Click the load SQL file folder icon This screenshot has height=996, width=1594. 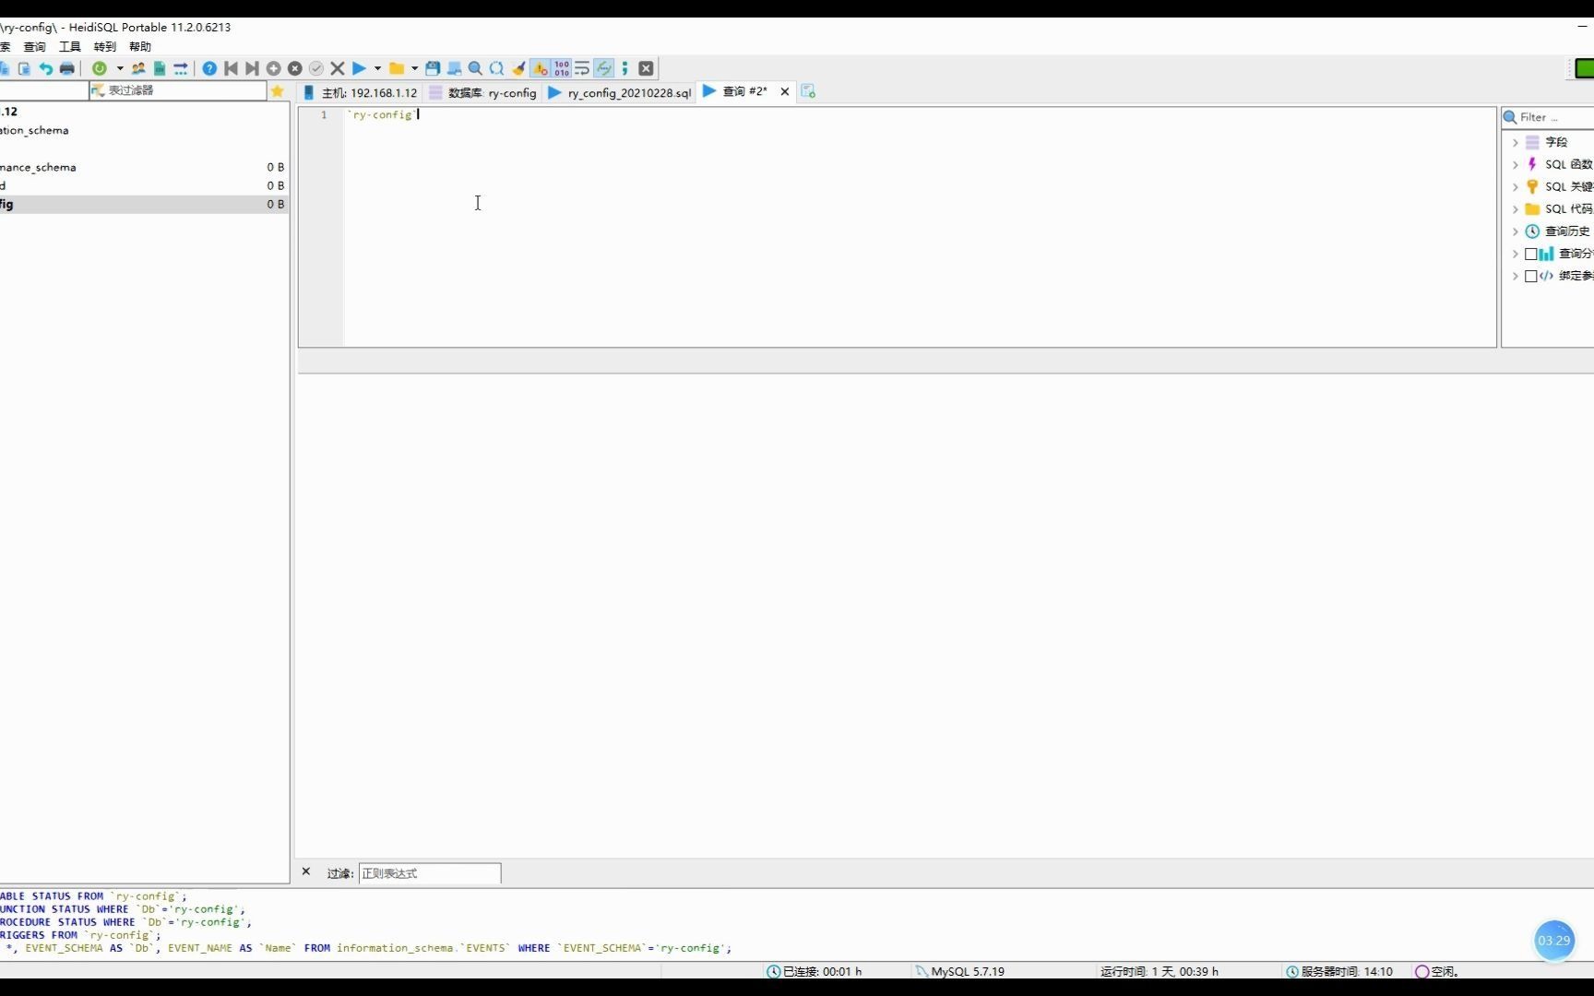click(x=397, y=68)
